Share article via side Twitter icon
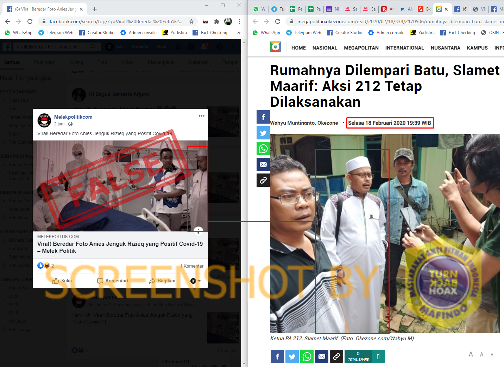This screenshot has width=504, height=367. click(263, 133)
